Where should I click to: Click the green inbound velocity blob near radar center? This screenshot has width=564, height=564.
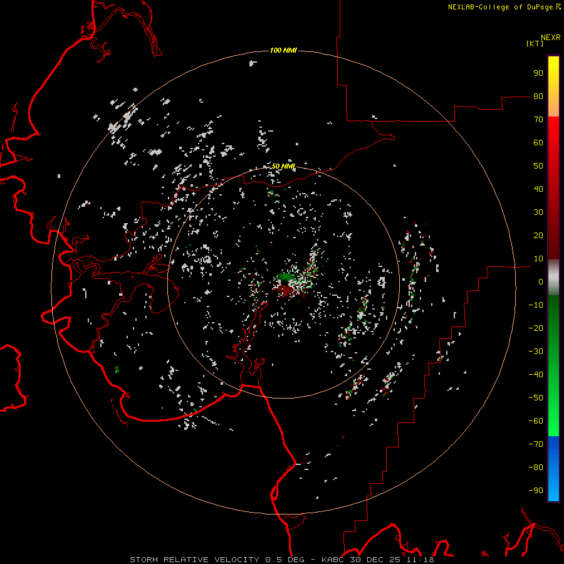click(286, 278)
